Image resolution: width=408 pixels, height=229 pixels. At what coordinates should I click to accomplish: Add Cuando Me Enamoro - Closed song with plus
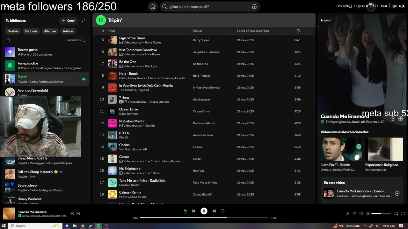[x=397, y=193]
